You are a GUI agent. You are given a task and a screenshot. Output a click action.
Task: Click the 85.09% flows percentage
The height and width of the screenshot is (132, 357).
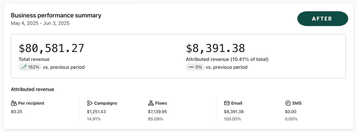[x=155, y=119]
